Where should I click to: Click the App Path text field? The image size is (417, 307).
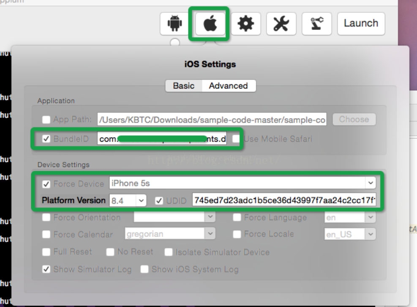[212, 120]
